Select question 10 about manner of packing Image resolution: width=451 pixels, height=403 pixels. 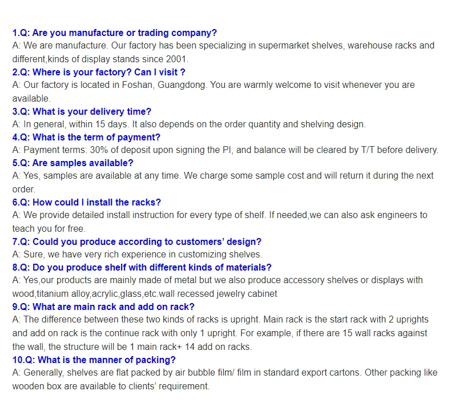coord(94,360)
